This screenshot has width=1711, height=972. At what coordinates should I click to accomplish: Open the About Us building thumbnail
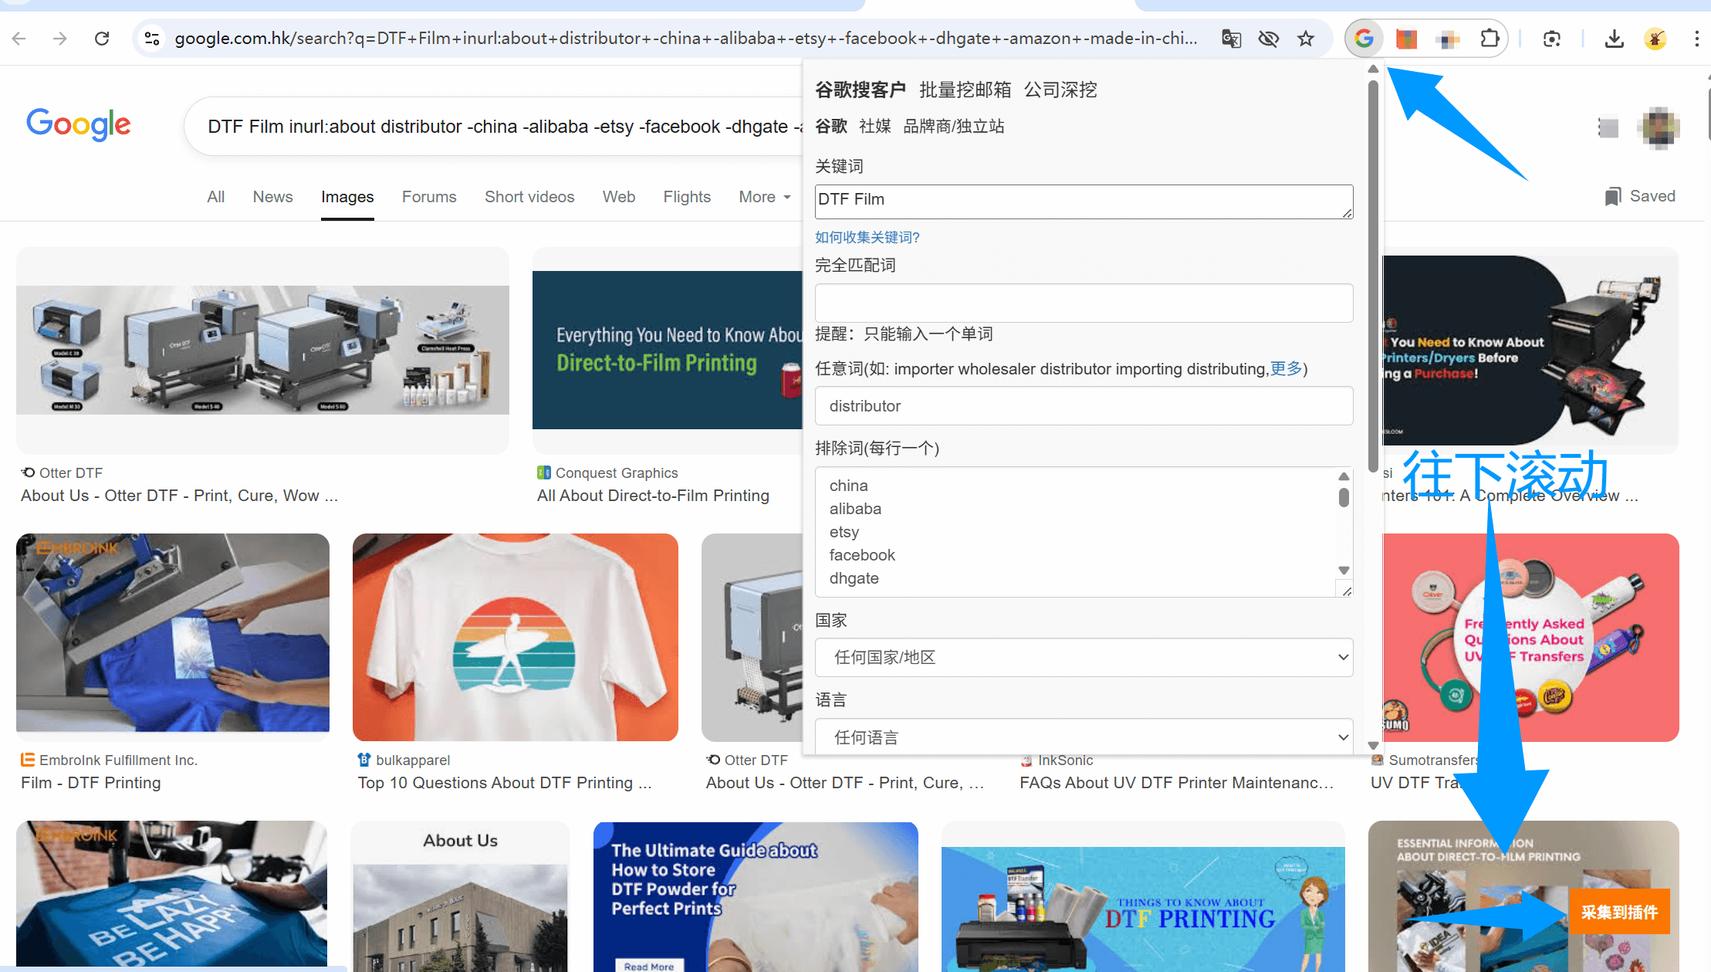(461, 896)
